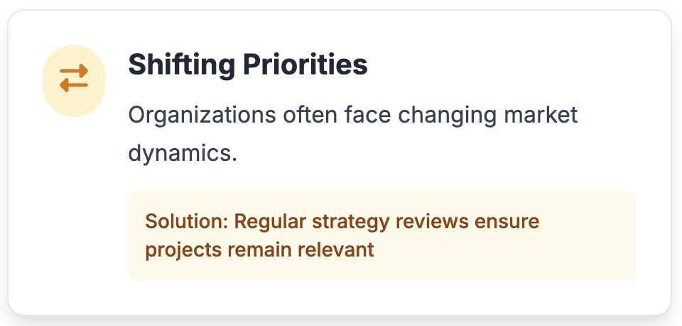The width and height of the screenshot is (682, 326).
Task: Click Regular strategy reviews text
Action: tap(351, 223)
